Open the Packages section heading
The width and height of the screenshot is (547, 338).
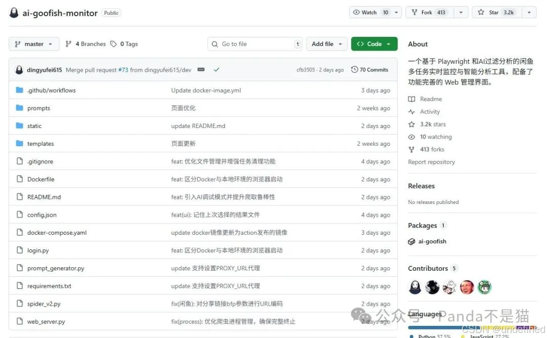tap(422, 226)
